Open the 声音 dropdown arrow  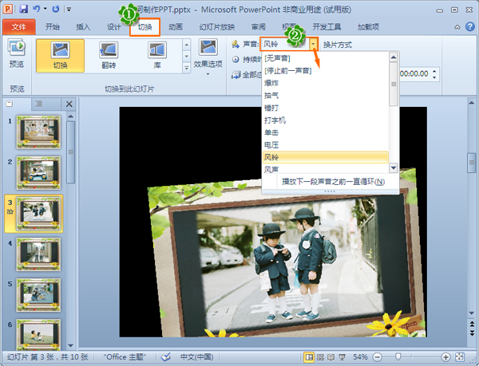(313, 44)
